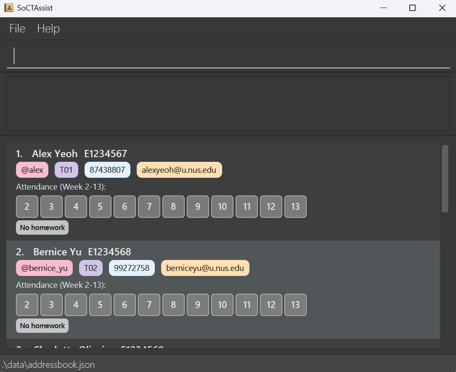Select the T02 tutorial group tag
The height and width of the screenshot is (372, 456).
91,268
